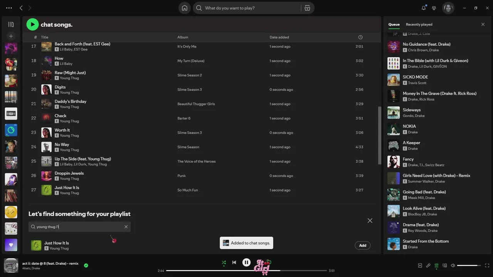Close the find something for your playlist section
Image resolution: width=493 pixels, height=277 pixels.
(370, 220)
